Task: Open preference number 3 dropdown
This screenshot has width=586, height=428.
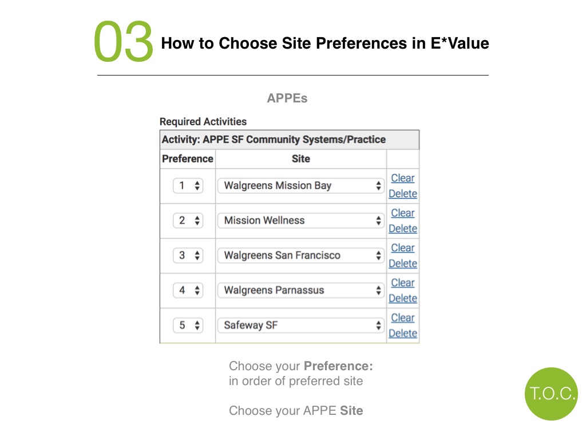Action: click(188, 256)
